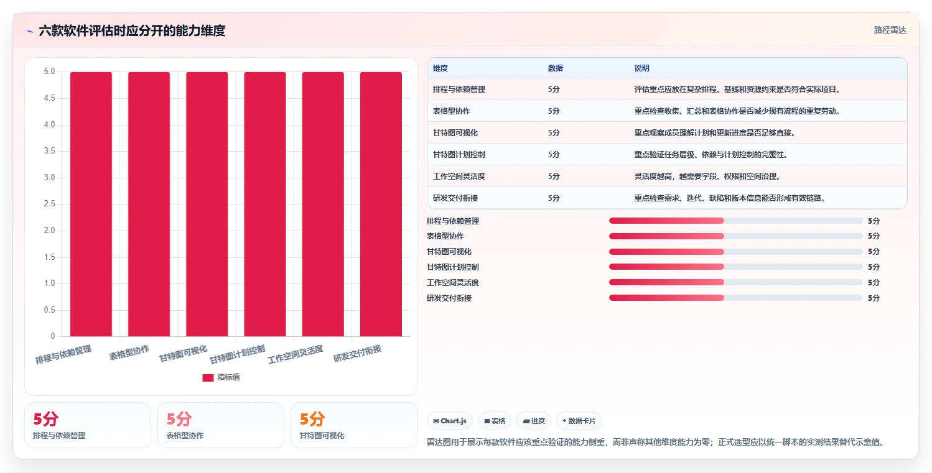Click the description starting 重点检查需求、迭代
The height and width of the screenshot is (473, 932).
pyautogui.click(x=730, y=198)
